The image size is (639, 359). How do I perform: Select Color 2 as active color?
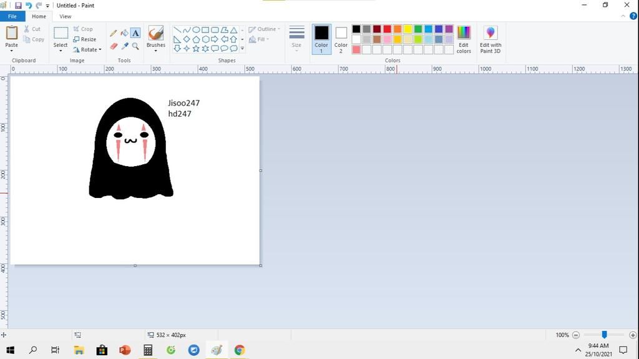click(x=341, y=39)
